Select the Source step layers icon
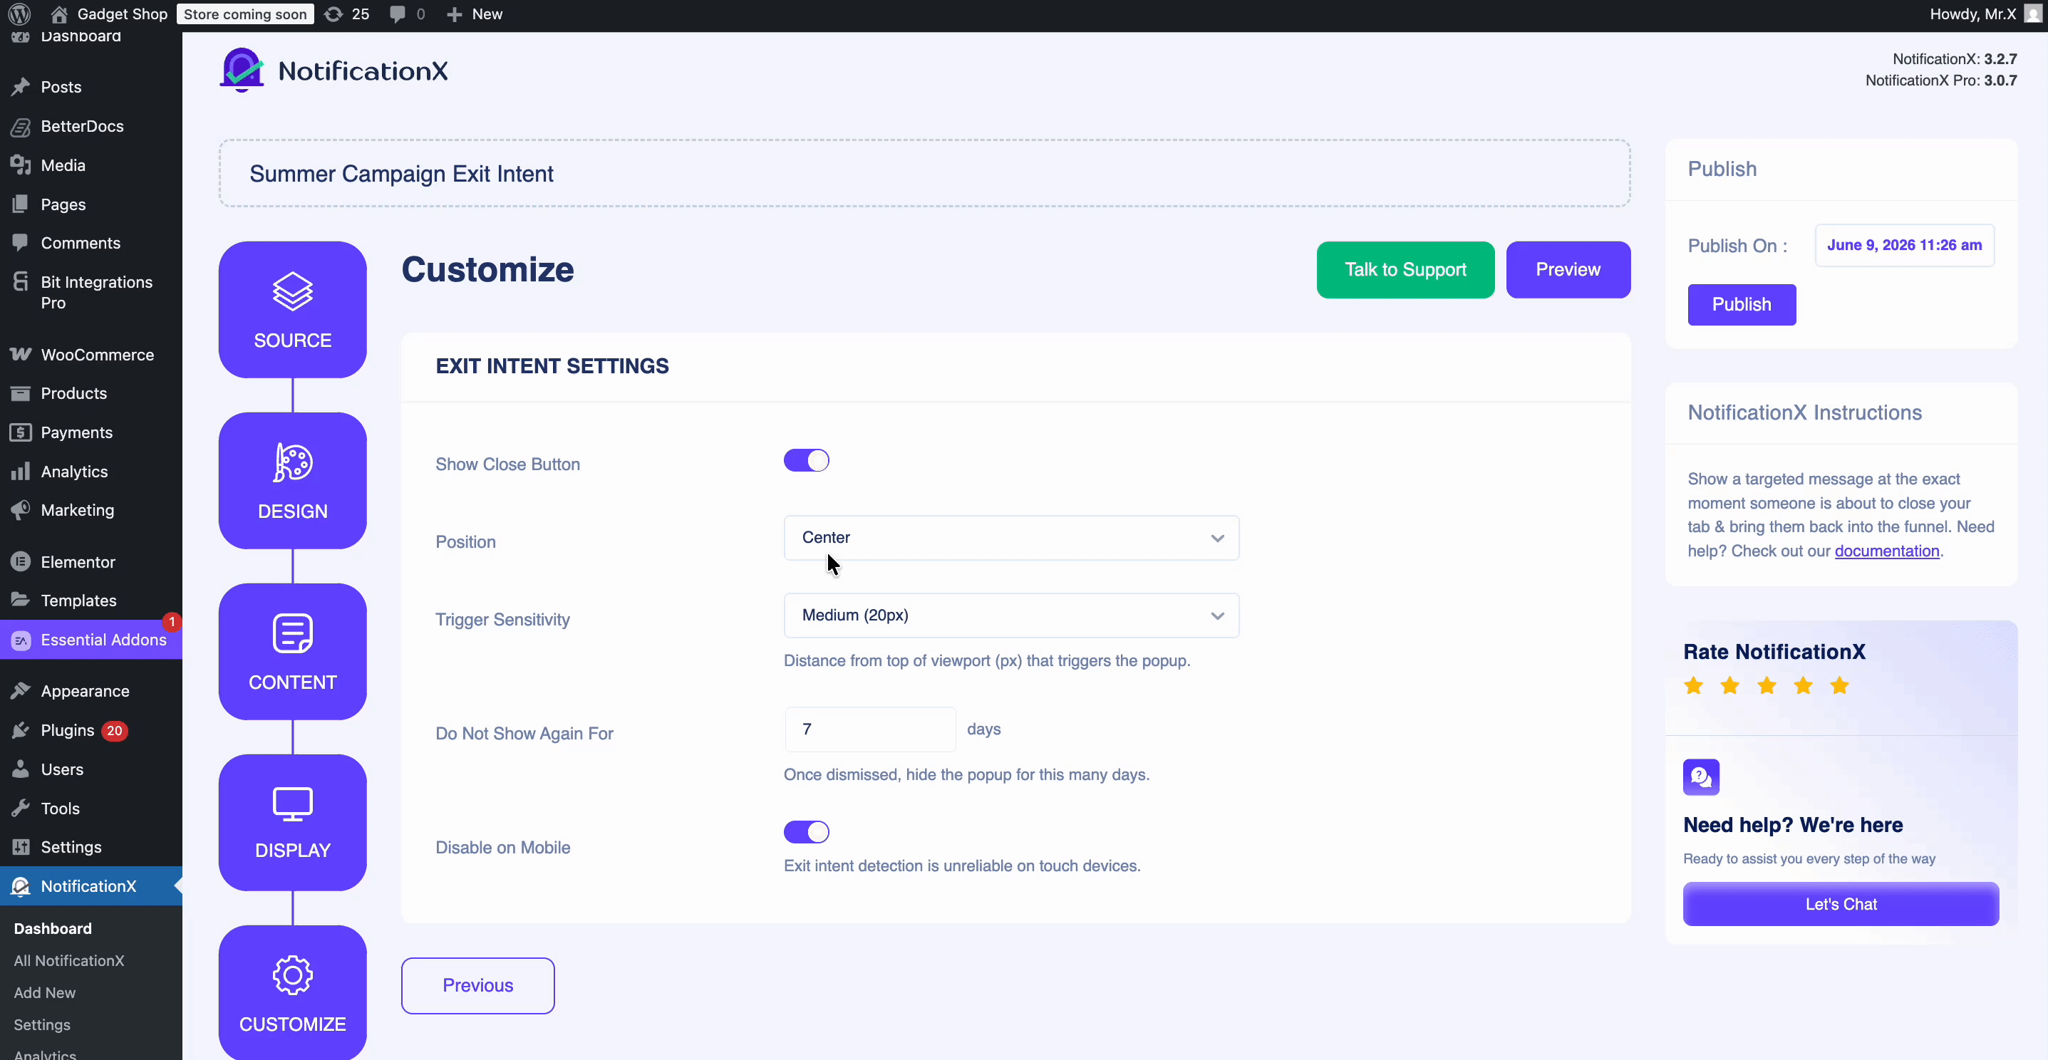 (x=293, y=291)
